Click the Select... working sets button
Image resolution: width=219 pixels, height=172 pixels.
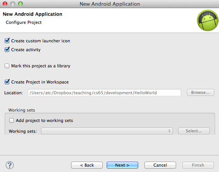(194, 131)
